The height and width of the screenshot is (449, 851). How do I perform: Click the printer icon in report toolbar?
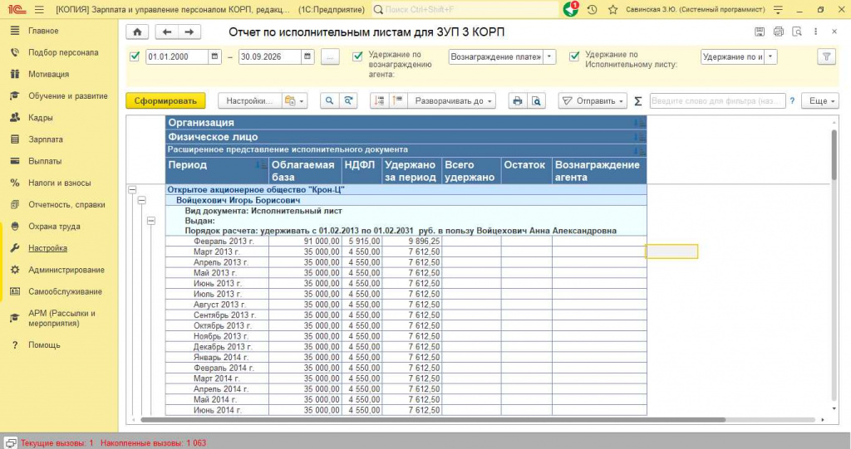pos(517,101)
